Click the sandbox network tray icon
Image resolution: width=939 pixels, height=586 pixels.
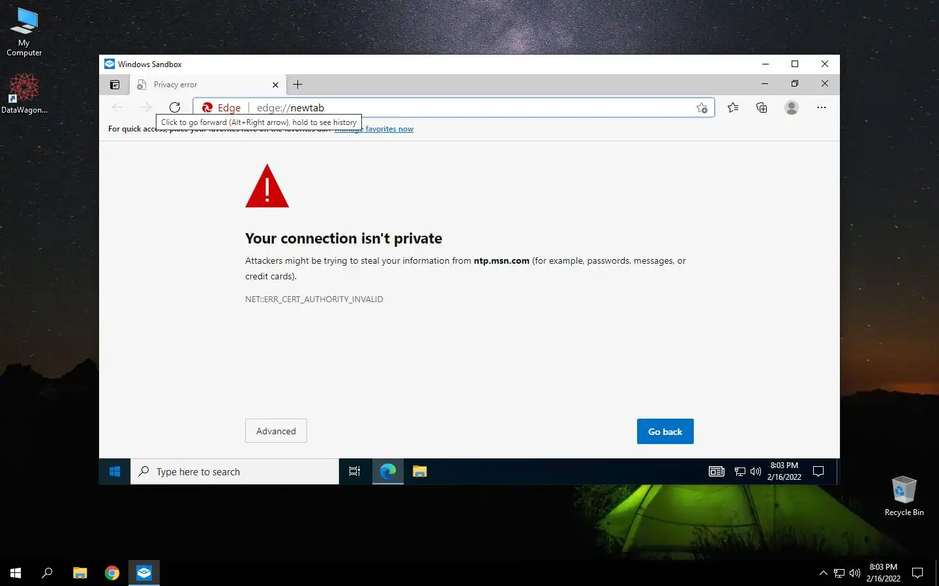740,471
